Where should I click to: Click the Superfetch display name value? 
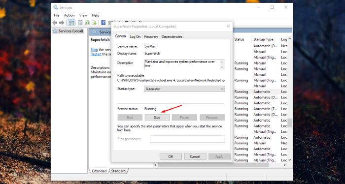click(x=152, y=53)
